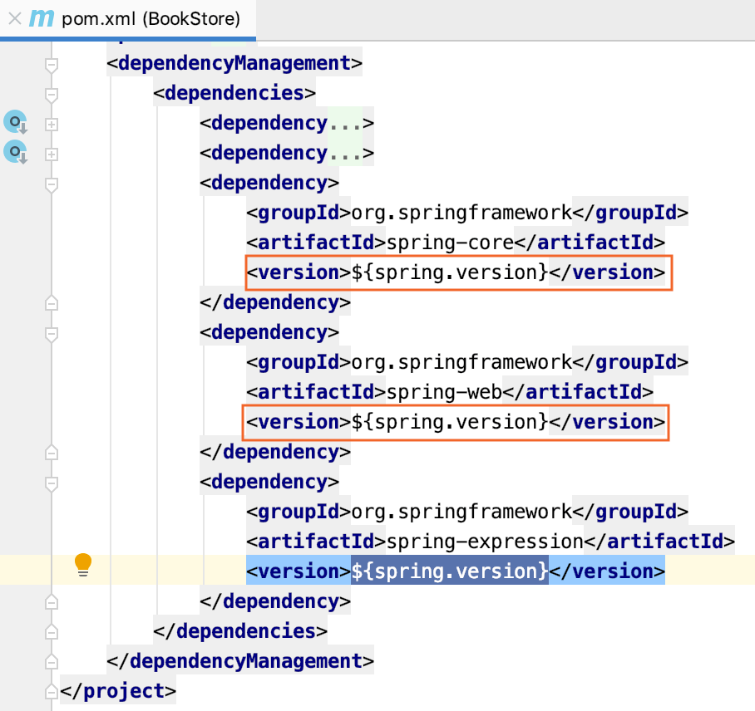Click the yellow intention lightbulb icon
The height and width of the screenshot is (711, 755).
click(x=83, y=564)
